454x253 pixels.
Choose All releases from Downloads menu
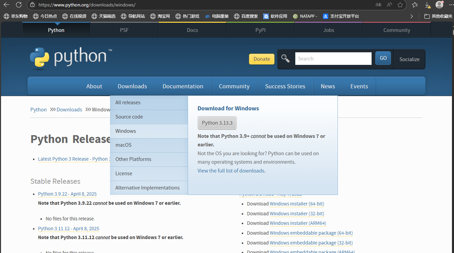[x=128, y=103]
